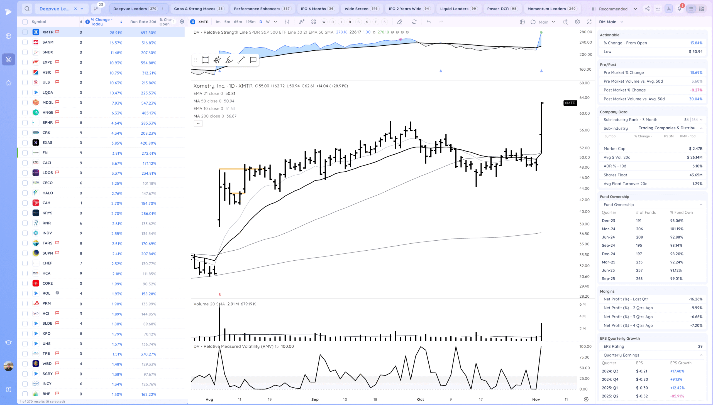The image size is (713, 405).
Task: Click the search magnifier icon
Action: [27, 9]
